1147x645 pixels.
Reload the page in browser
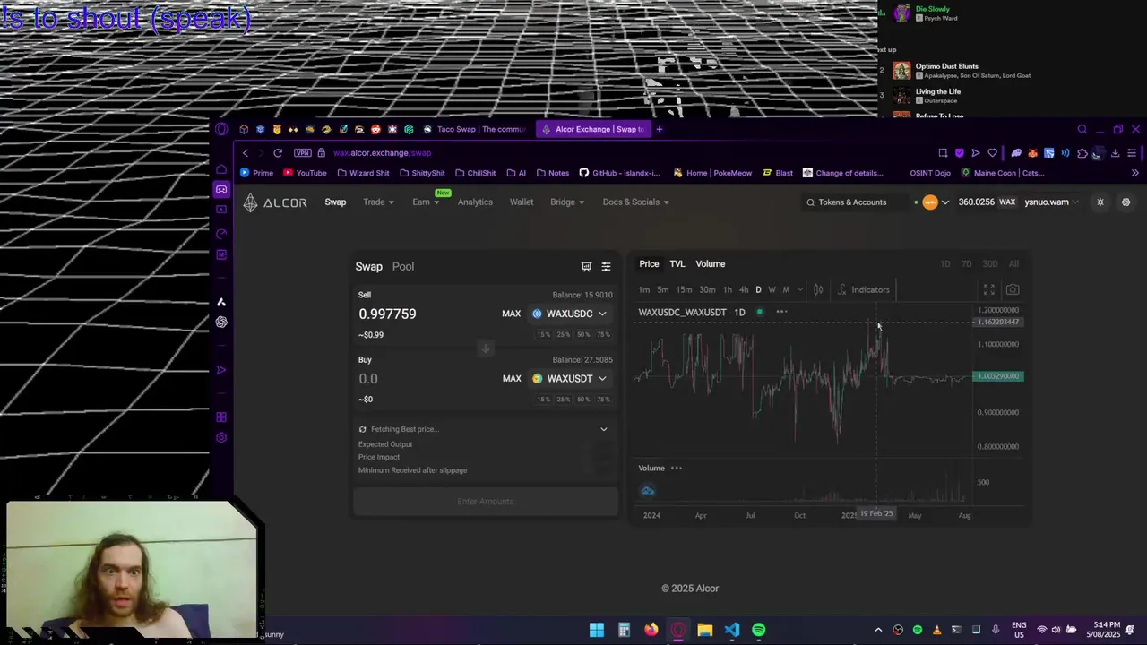[x=278, y=152]
